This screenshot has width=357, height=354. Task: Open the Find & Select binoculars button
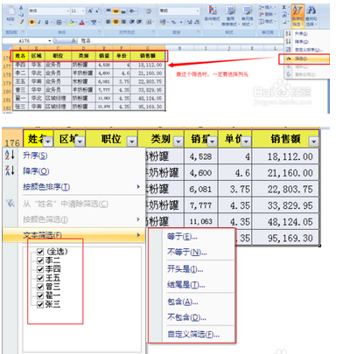pos(311,16)
